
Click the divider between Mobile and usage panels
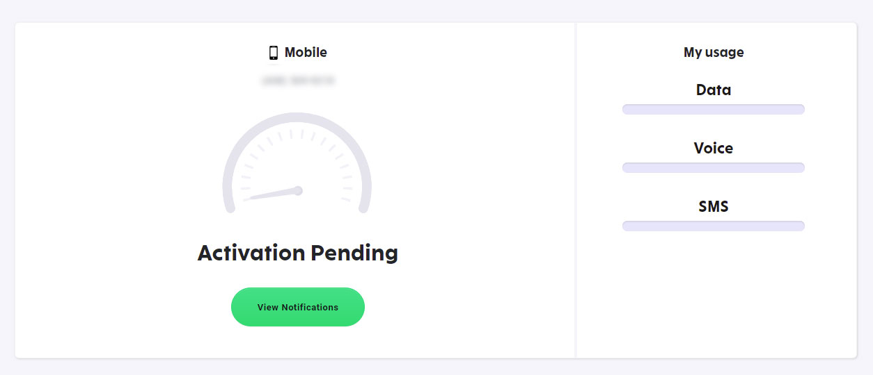tap(576, 190)
